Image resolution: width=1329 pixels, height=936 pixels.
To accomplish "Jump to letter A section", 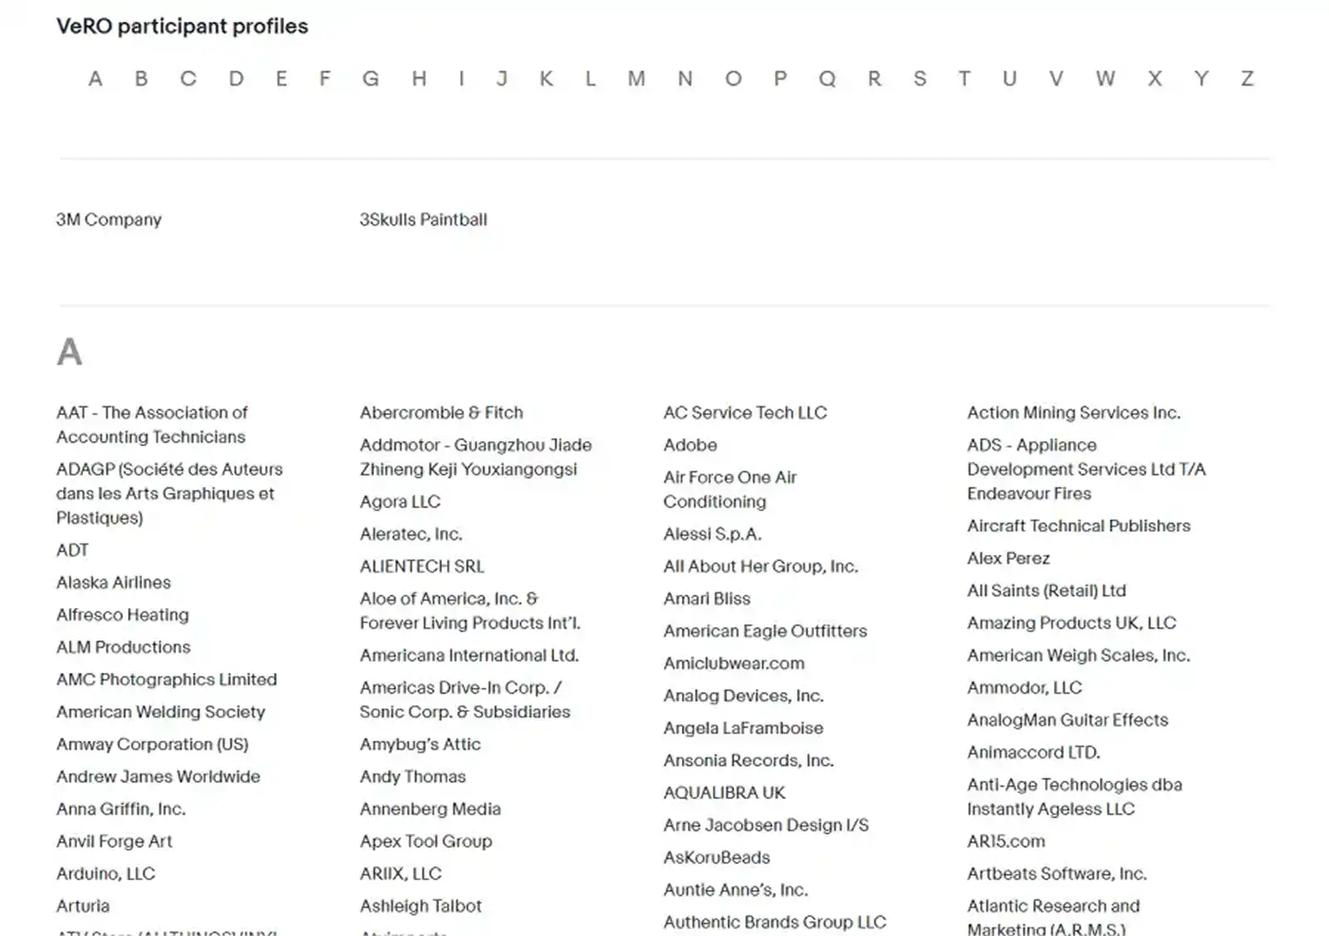I will point(95,79).
